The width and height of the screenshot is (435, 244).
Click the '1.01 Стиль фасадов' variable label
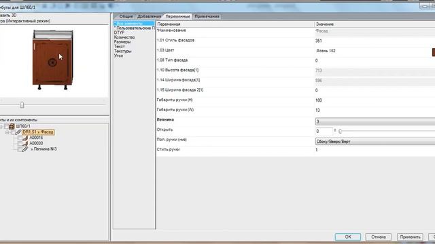(175, 40)
